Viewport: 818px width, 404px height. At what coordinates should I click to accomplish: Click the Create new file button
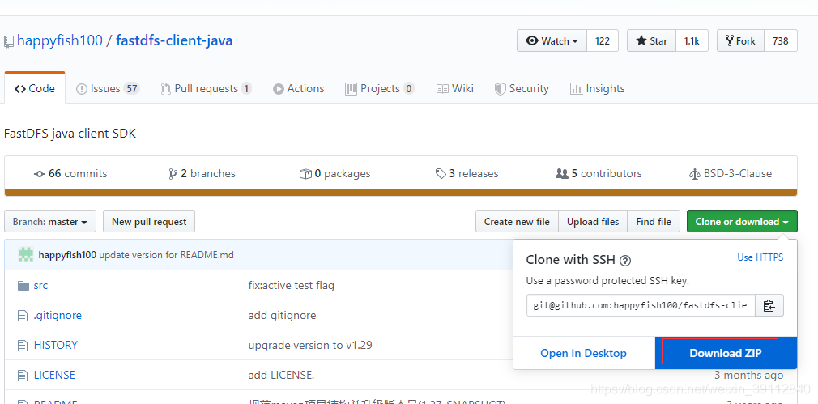[517, 222]
